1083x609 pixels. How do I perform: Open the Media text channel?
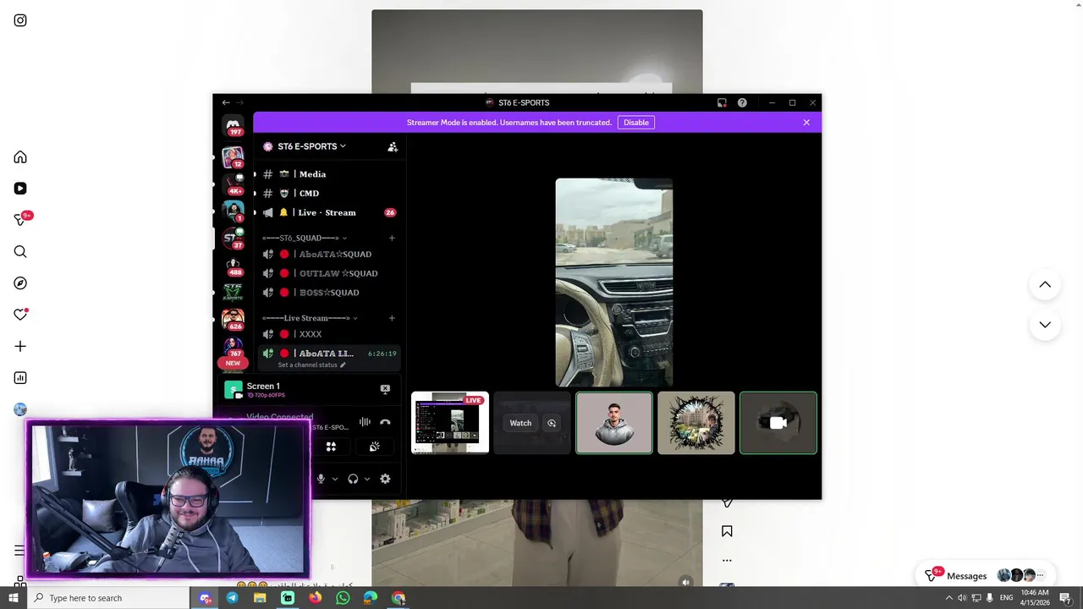pyautogui.click(x=327, y=174)
